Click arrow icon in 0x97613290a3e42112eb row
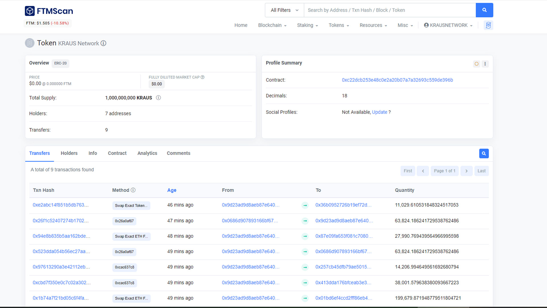This screenshot has width=547, height=308. coord(305,267)
